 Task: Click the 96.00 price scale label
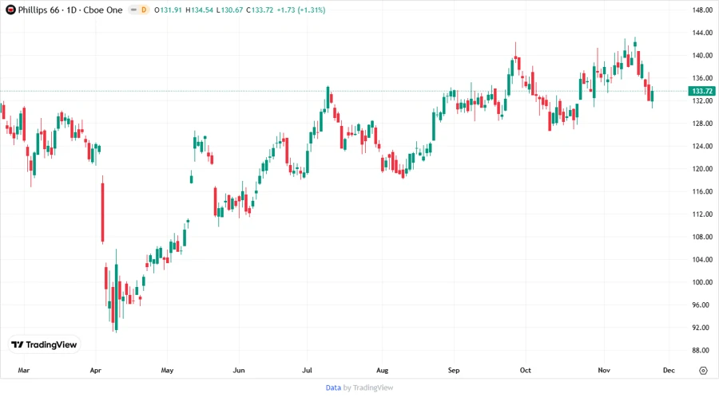702,305
